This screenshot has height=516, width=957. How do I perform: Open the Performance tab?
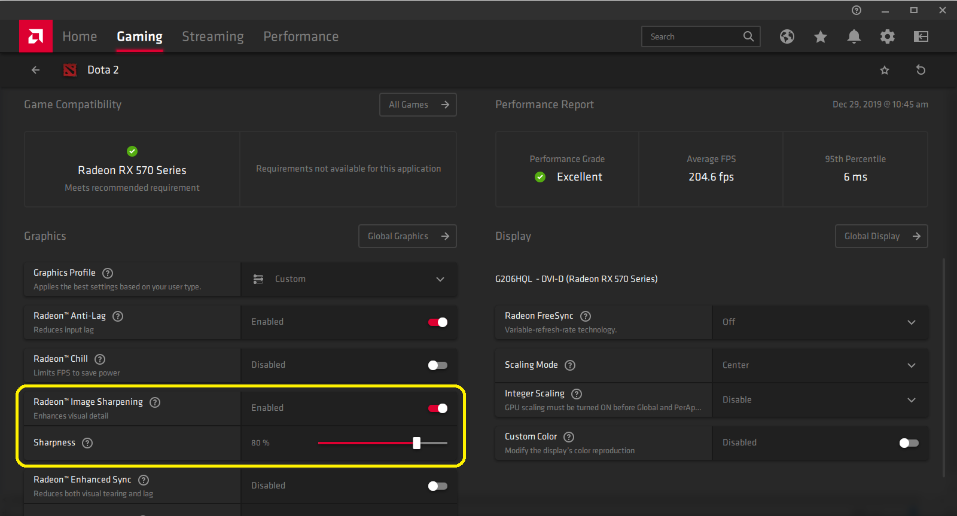(301, 36)
